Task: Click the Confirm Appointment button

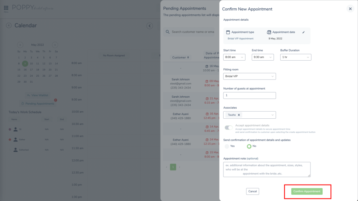Action: [307, 192]
